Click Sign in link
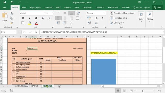This screenshot has height=93, width=165. (147, 7)
